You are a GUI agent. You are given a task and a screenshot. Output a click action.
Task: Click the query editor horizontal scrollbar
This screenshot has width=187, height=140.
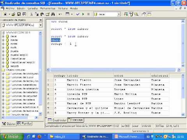point(113,70)
